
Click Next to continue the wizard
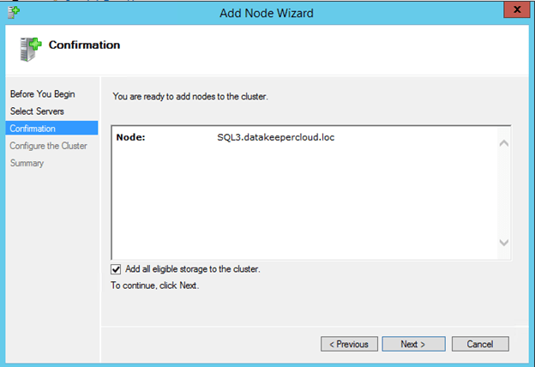point(413,344)
